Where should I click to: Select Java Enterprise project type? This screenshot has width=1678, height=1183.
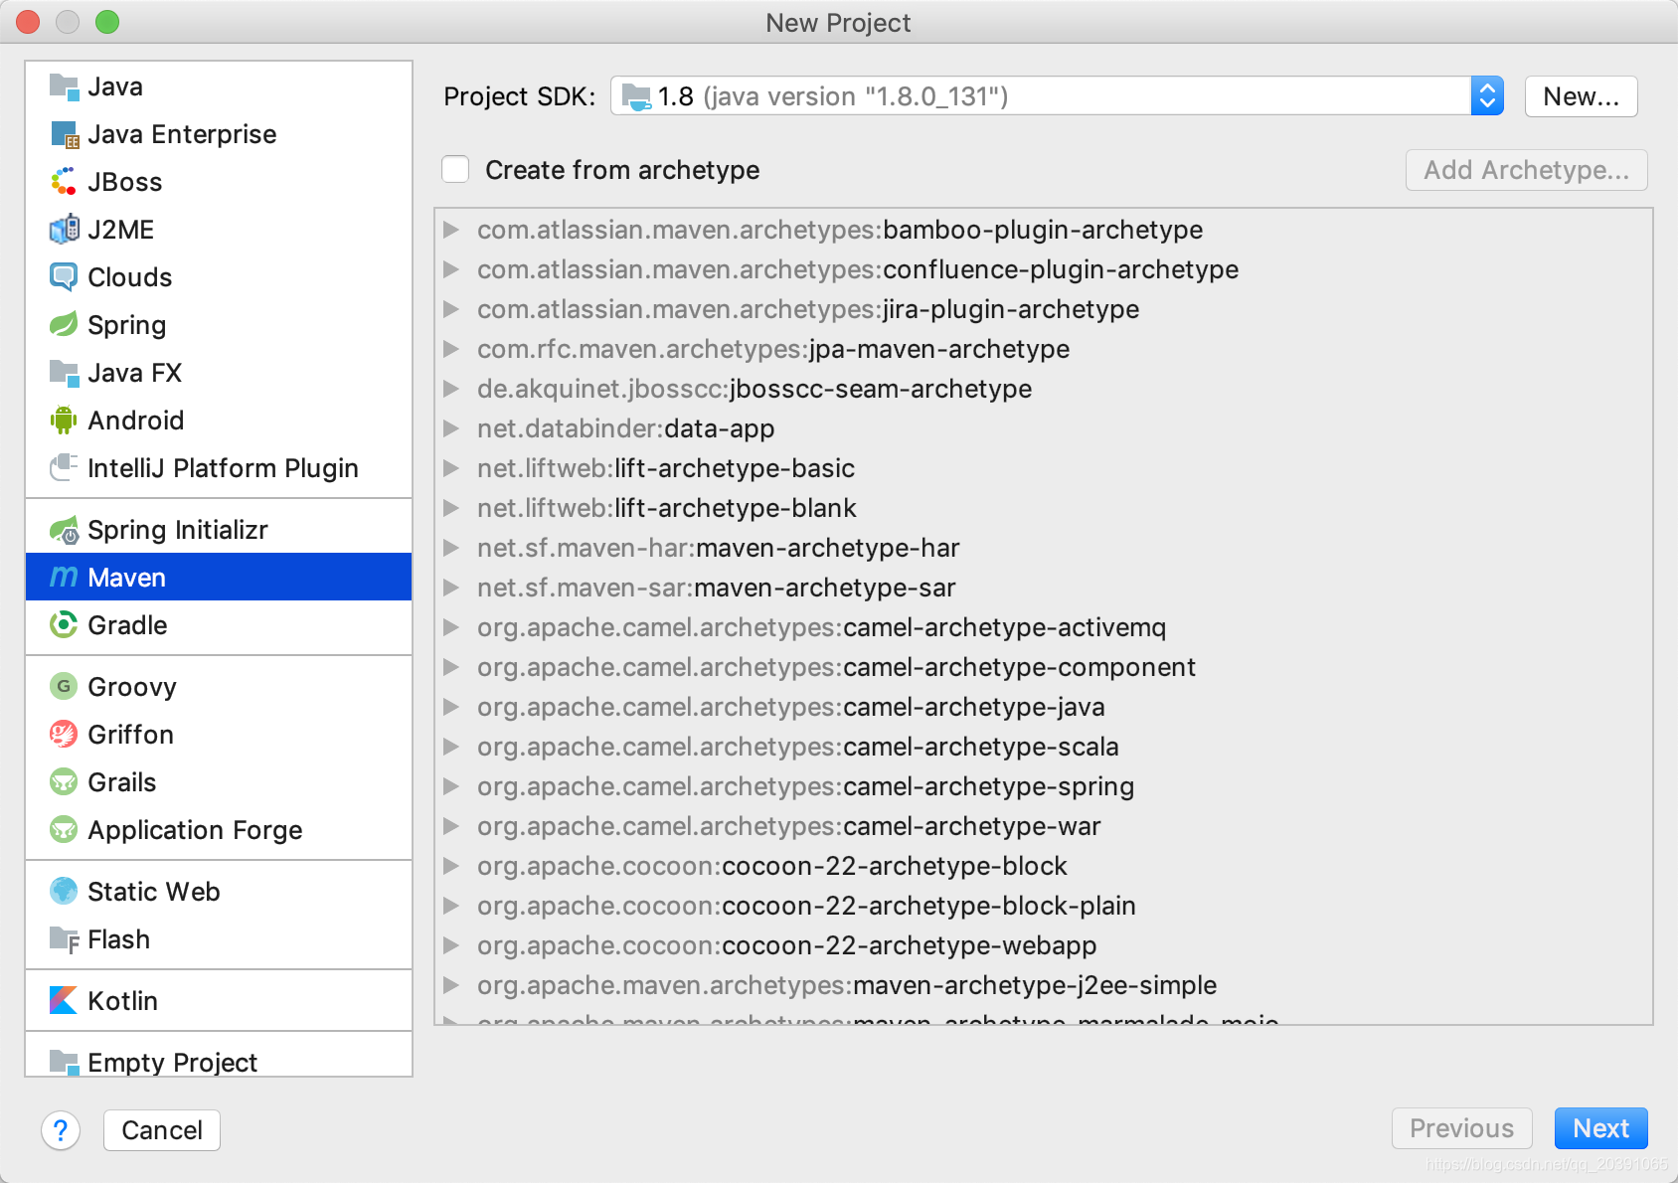pyautogui.click(x=219, y=134)
